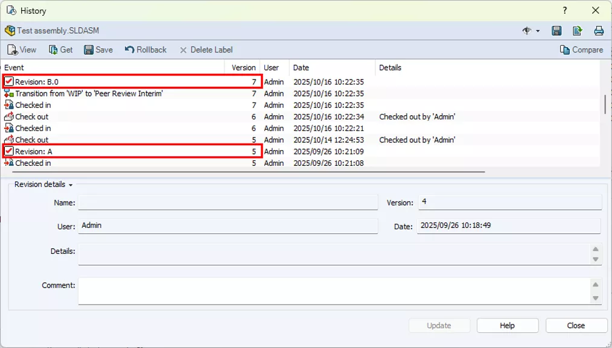This screenshot has width=612, height=348.
Task: Click Delete Label in the toolbar
Action: (x=206, y=50)
